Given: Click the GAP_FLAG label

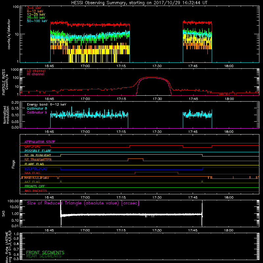Looking at the screenshot, I should point(32,146).
